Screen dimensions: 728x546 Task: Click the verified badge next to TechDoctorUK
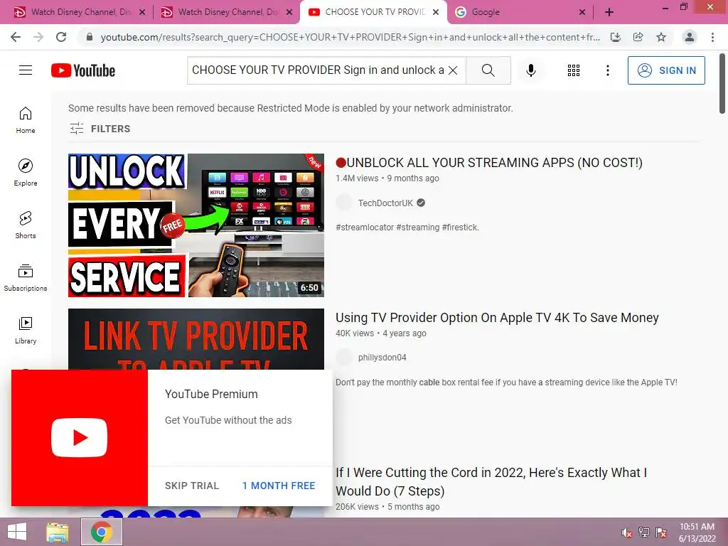coord(421,203)
